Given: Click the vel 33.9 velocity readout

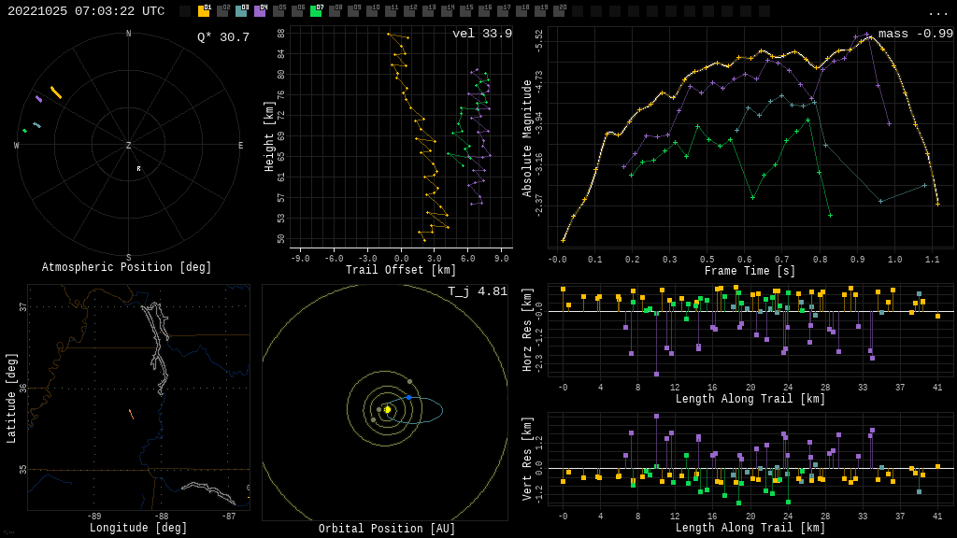Looking at the screenshot, I should [x=481, y=34].
